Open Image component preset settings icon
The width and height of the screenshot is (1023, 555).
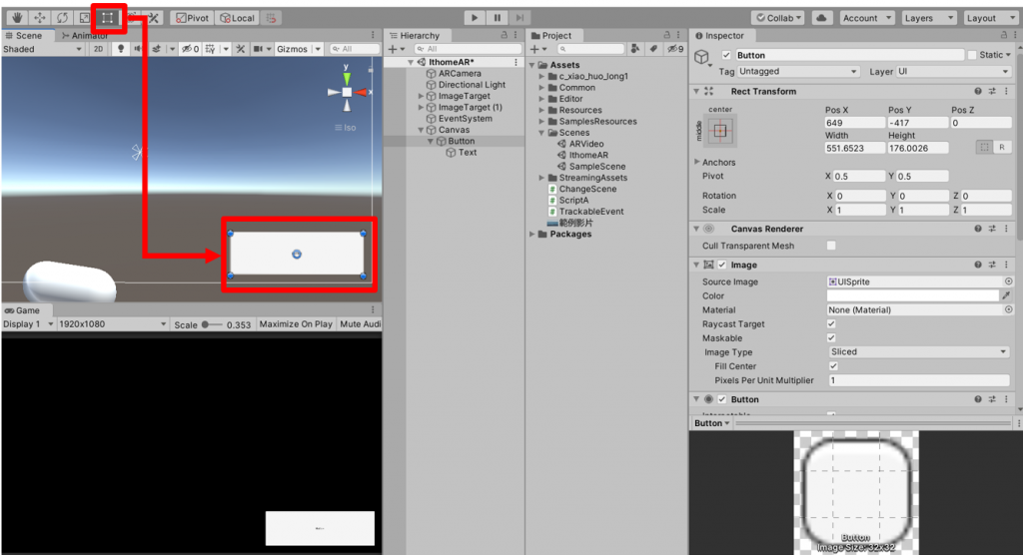tap(992, 265)
